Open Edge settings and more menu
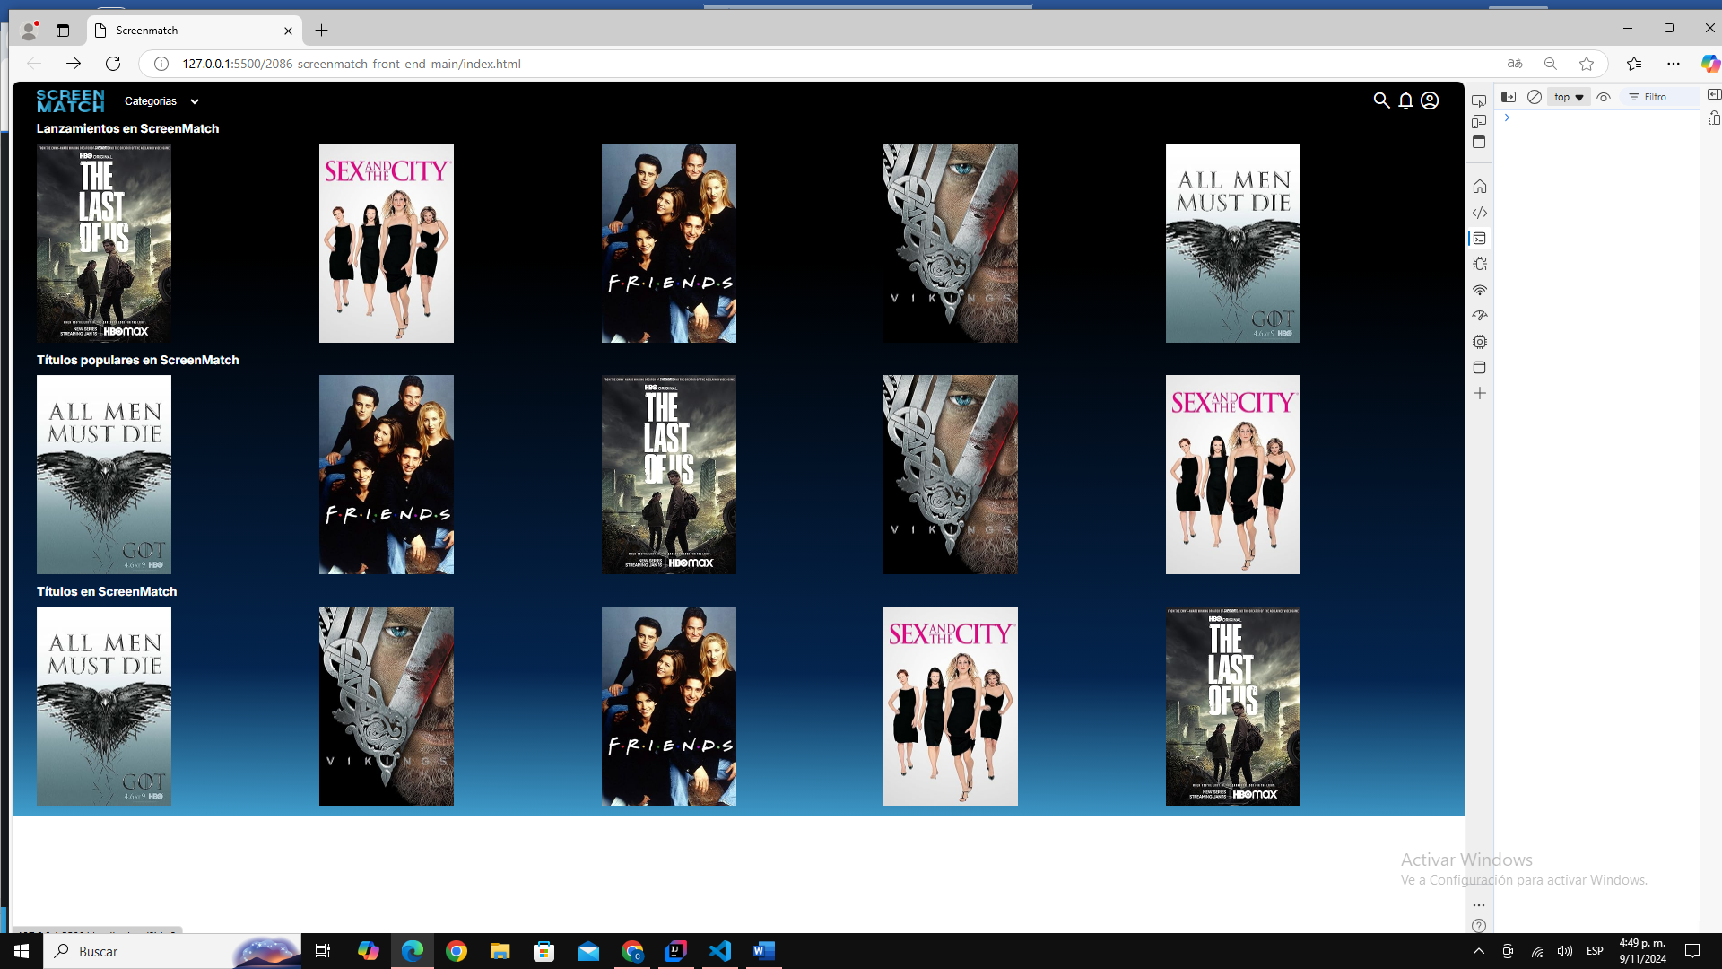1722x969 pixels. pos(1674,64)
